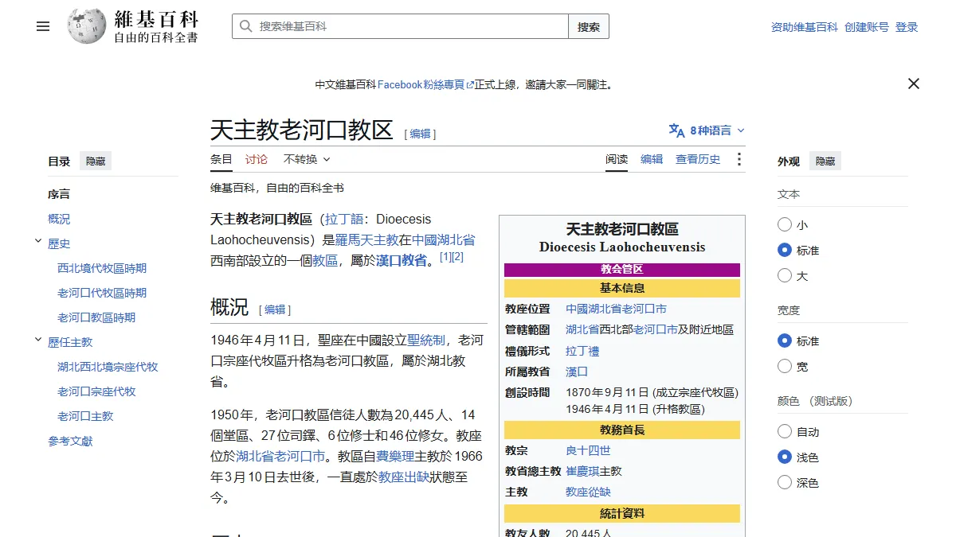Image resolution: width=956 pixels, height=537 pixels.
Task: Dismiss the Facebook announcement banner
Action: click(x=914, y=84)
